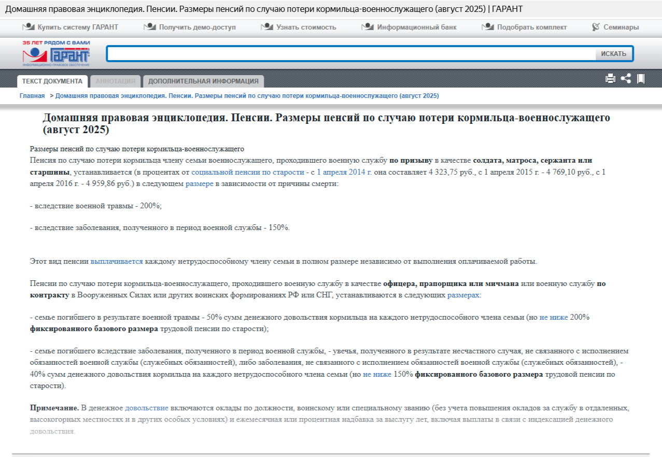The image size is (662, 457).
Task: Open Узнать стоимость link
Action: [x=306, y=27]
